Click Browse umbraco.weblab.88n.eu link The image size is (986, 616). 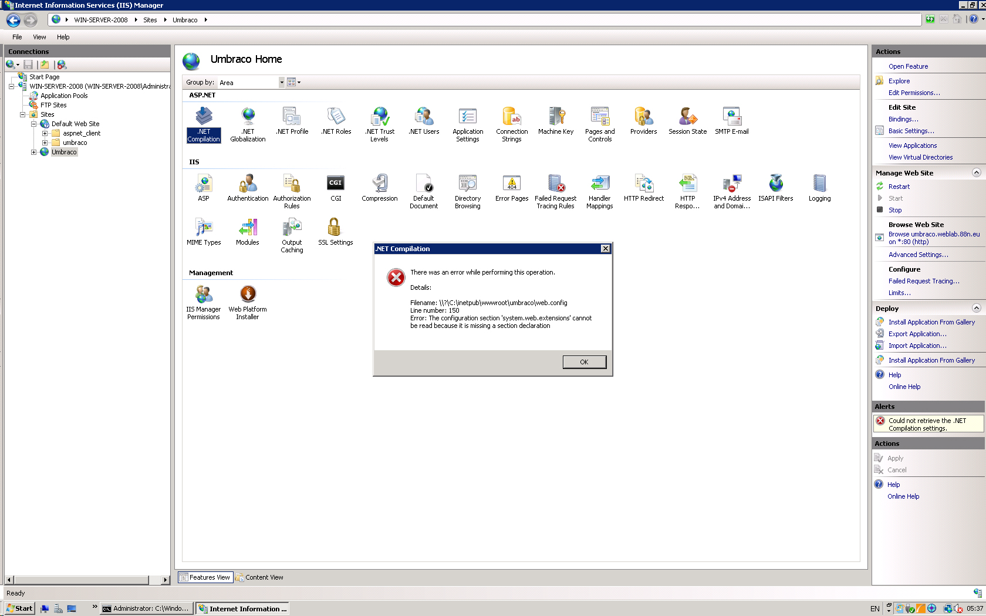pyautogui.click(x=934, y=238)
